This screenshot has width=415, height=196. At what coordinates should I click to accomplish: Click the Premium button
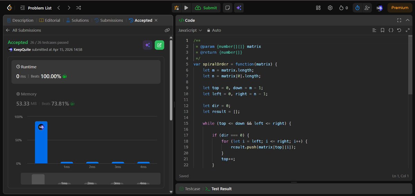(400, 8)
